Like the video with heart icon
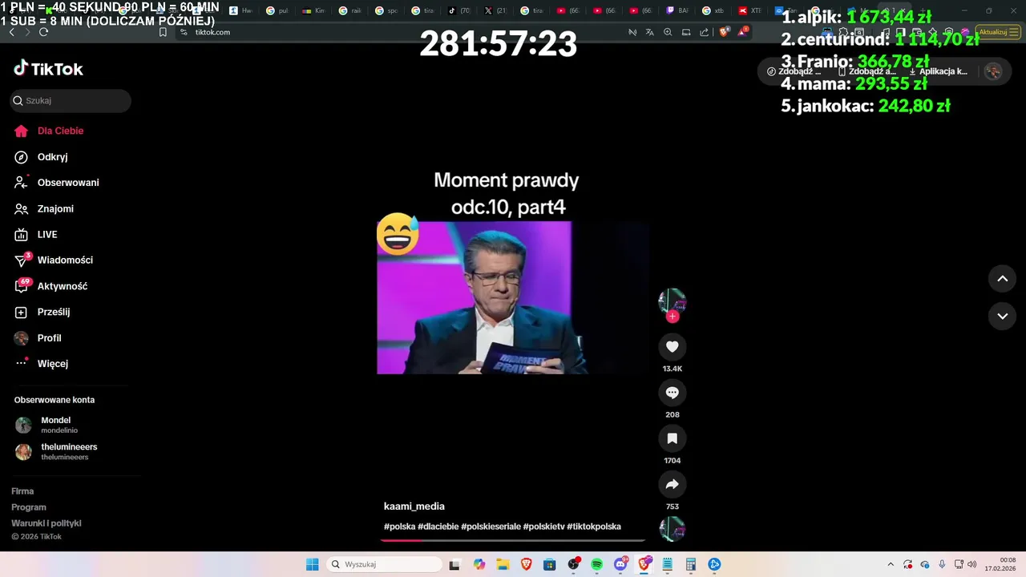1026x577 pixels. [673, 346]
